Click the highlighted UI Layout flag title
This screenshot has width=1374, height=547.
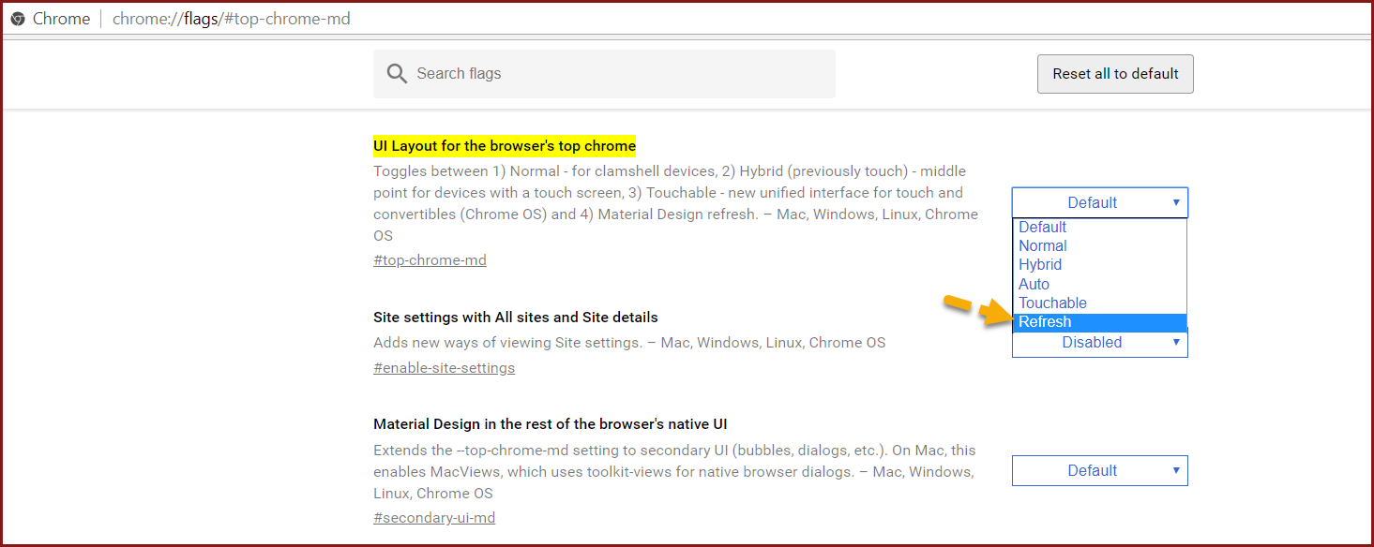pos(505,146)
